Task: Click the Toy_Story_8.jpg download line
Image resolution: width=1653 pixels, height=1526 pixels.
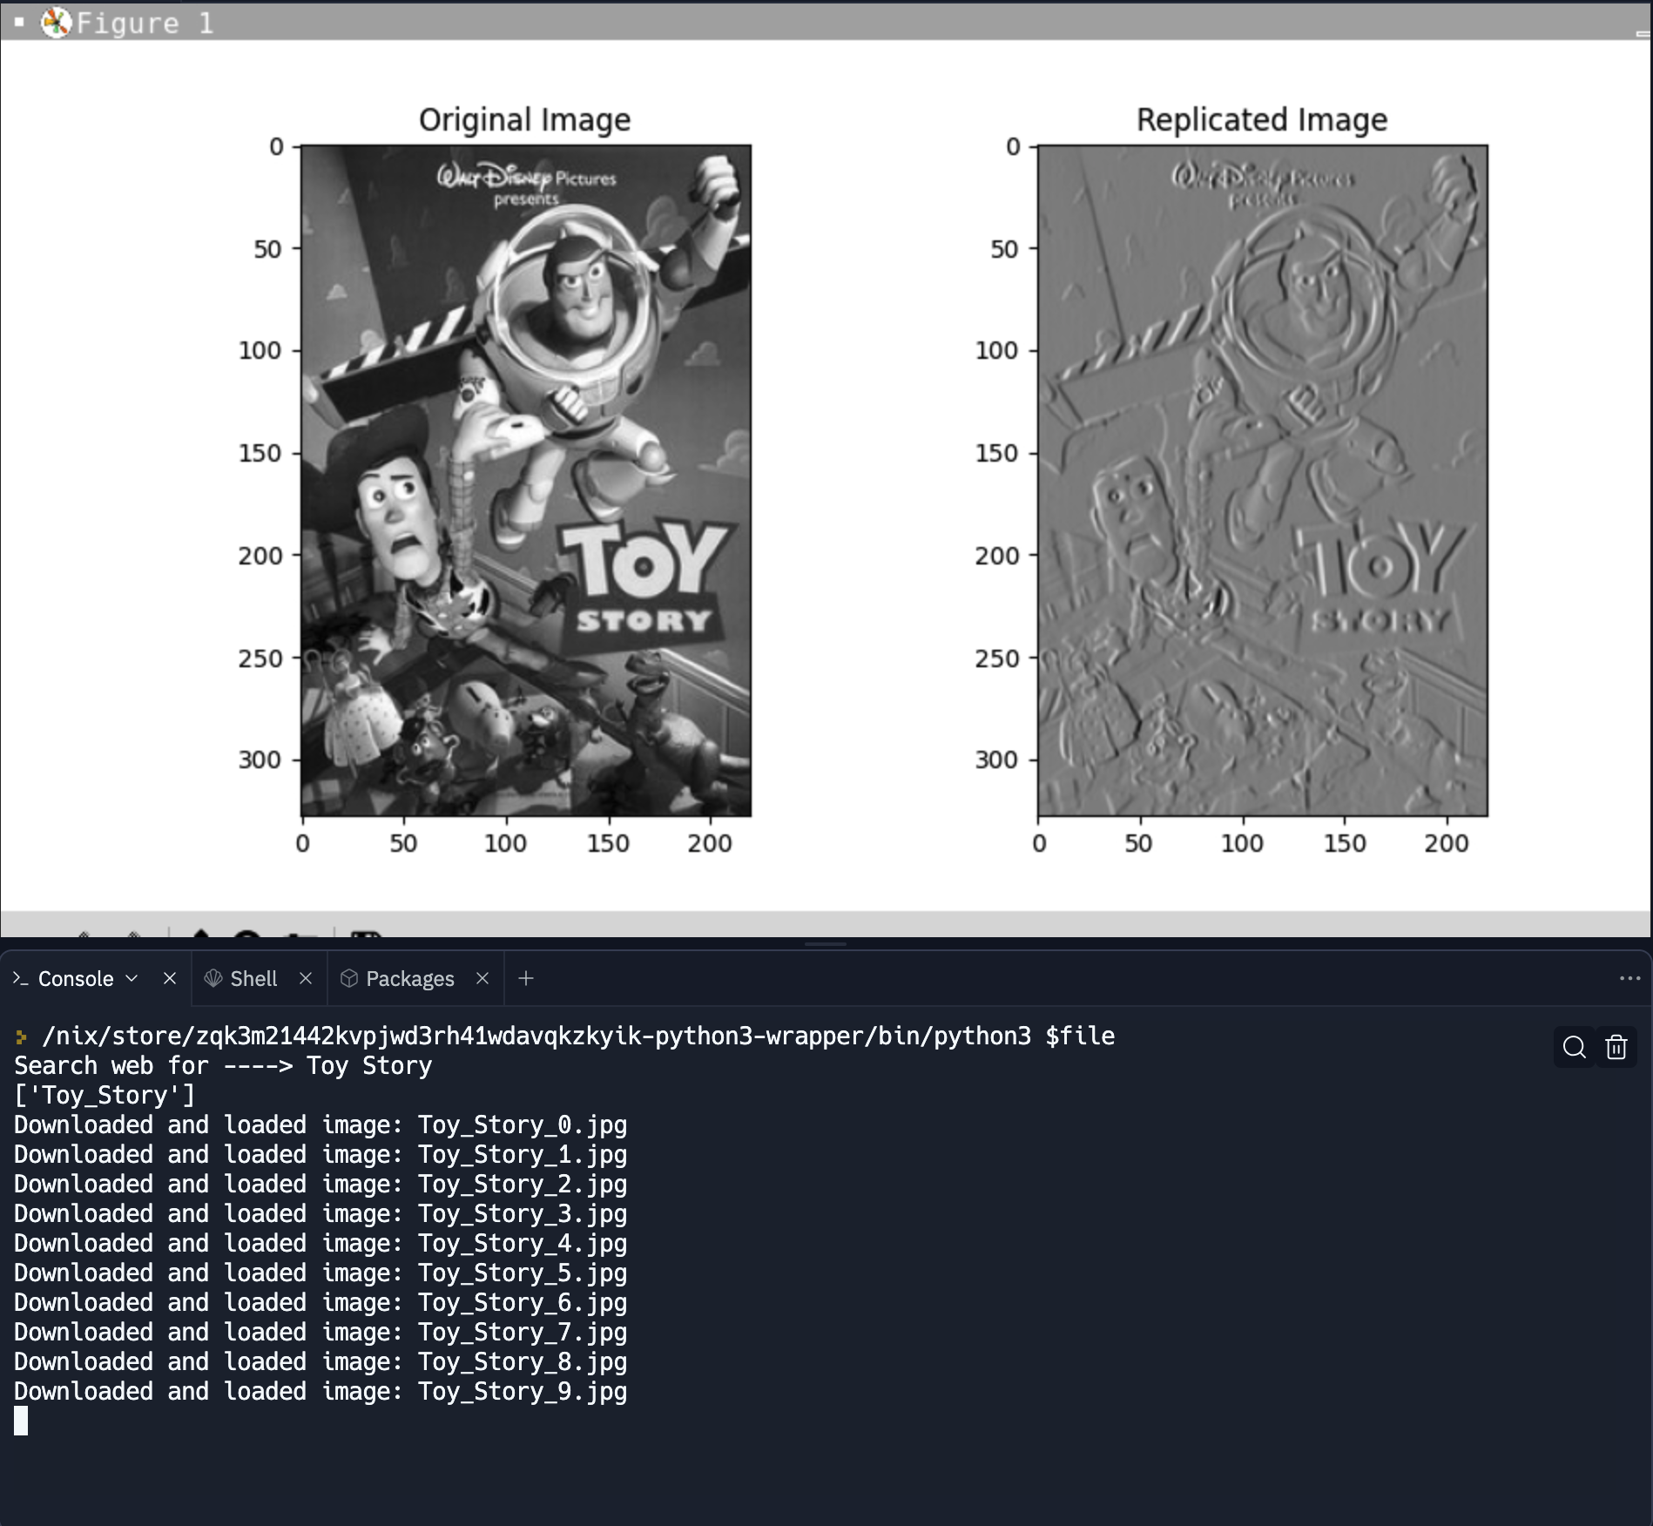Action: 320,1361
